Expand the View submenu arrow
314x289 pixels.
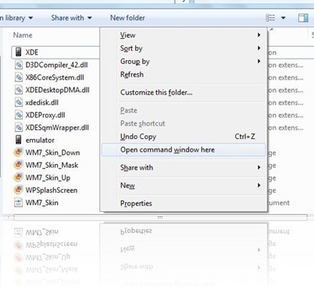pos(259,34)
